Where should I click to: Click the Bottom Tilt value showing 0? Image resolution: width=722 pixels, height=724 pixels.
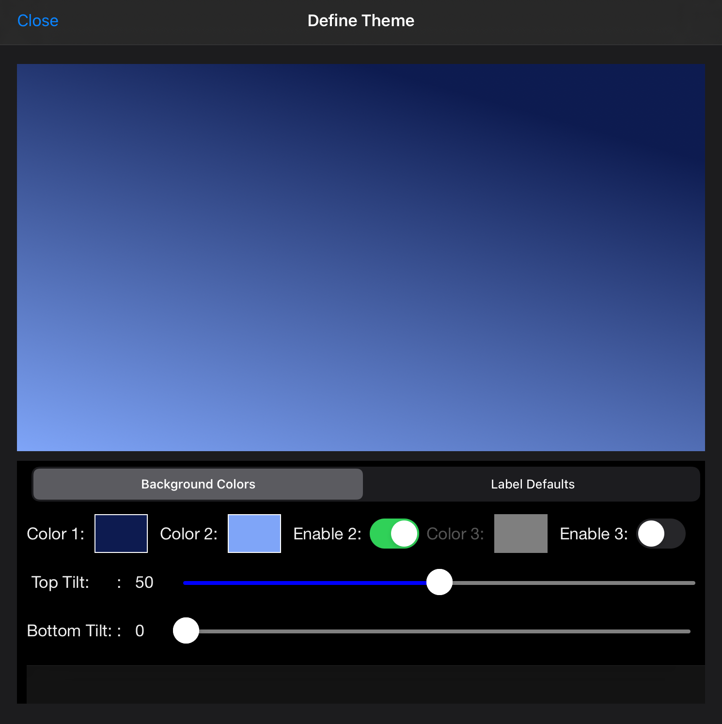pyautogui.click(x=139, y=630)
